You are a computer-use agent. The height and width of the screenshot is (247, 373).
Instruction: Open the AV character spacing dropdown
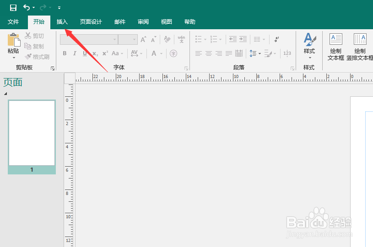136,53
